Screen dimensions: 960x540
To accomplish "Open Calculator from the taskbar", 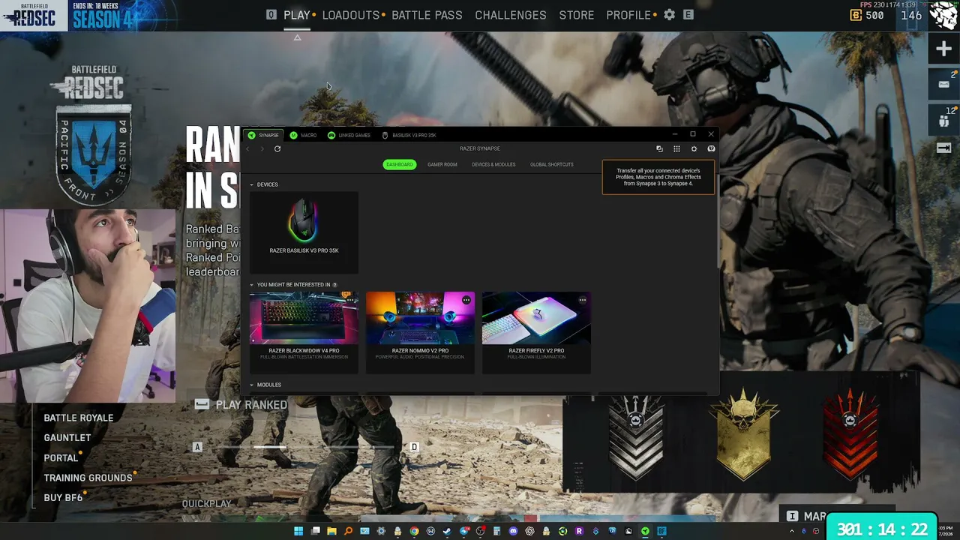I will [496, 531].
